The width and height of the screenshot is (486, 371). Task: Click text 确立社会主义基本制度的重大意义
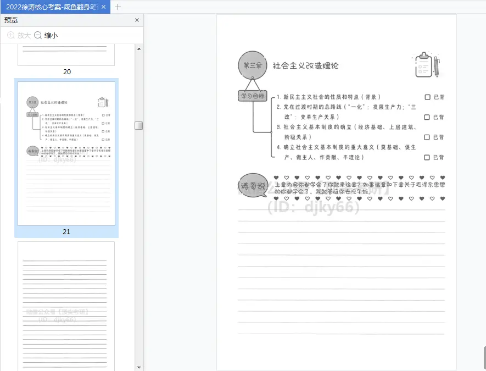329,147
